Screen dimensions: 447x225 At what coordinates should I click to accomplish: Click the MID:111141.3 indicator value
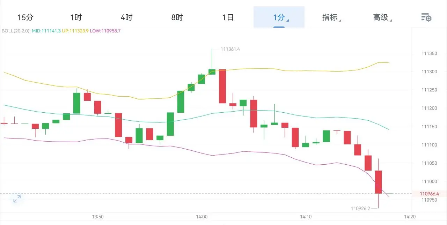point(46,31)
